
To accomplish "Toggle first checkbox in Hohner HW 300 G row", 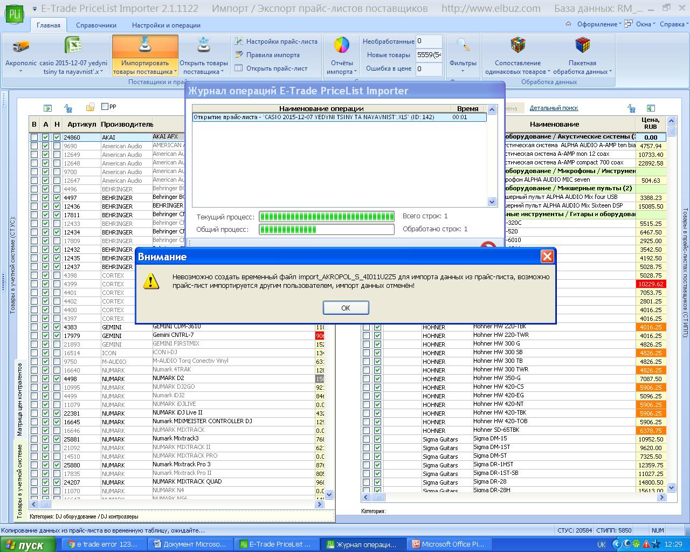I will click(367, 344).
